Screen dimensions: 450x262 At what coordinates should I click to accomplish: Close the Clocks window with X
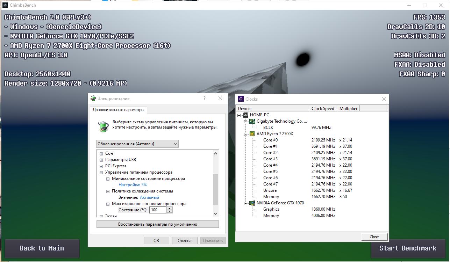tap(384, 99)
